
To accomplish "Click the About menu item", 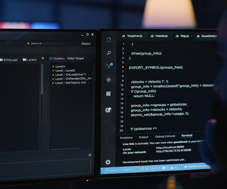I will coord(86,44).
